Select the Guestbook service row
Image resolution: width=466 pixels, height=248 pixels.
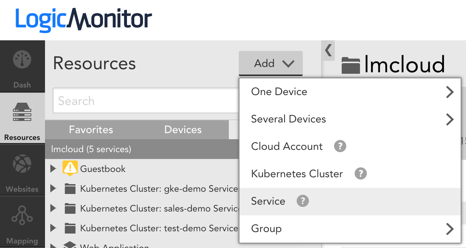coord(142,169)
